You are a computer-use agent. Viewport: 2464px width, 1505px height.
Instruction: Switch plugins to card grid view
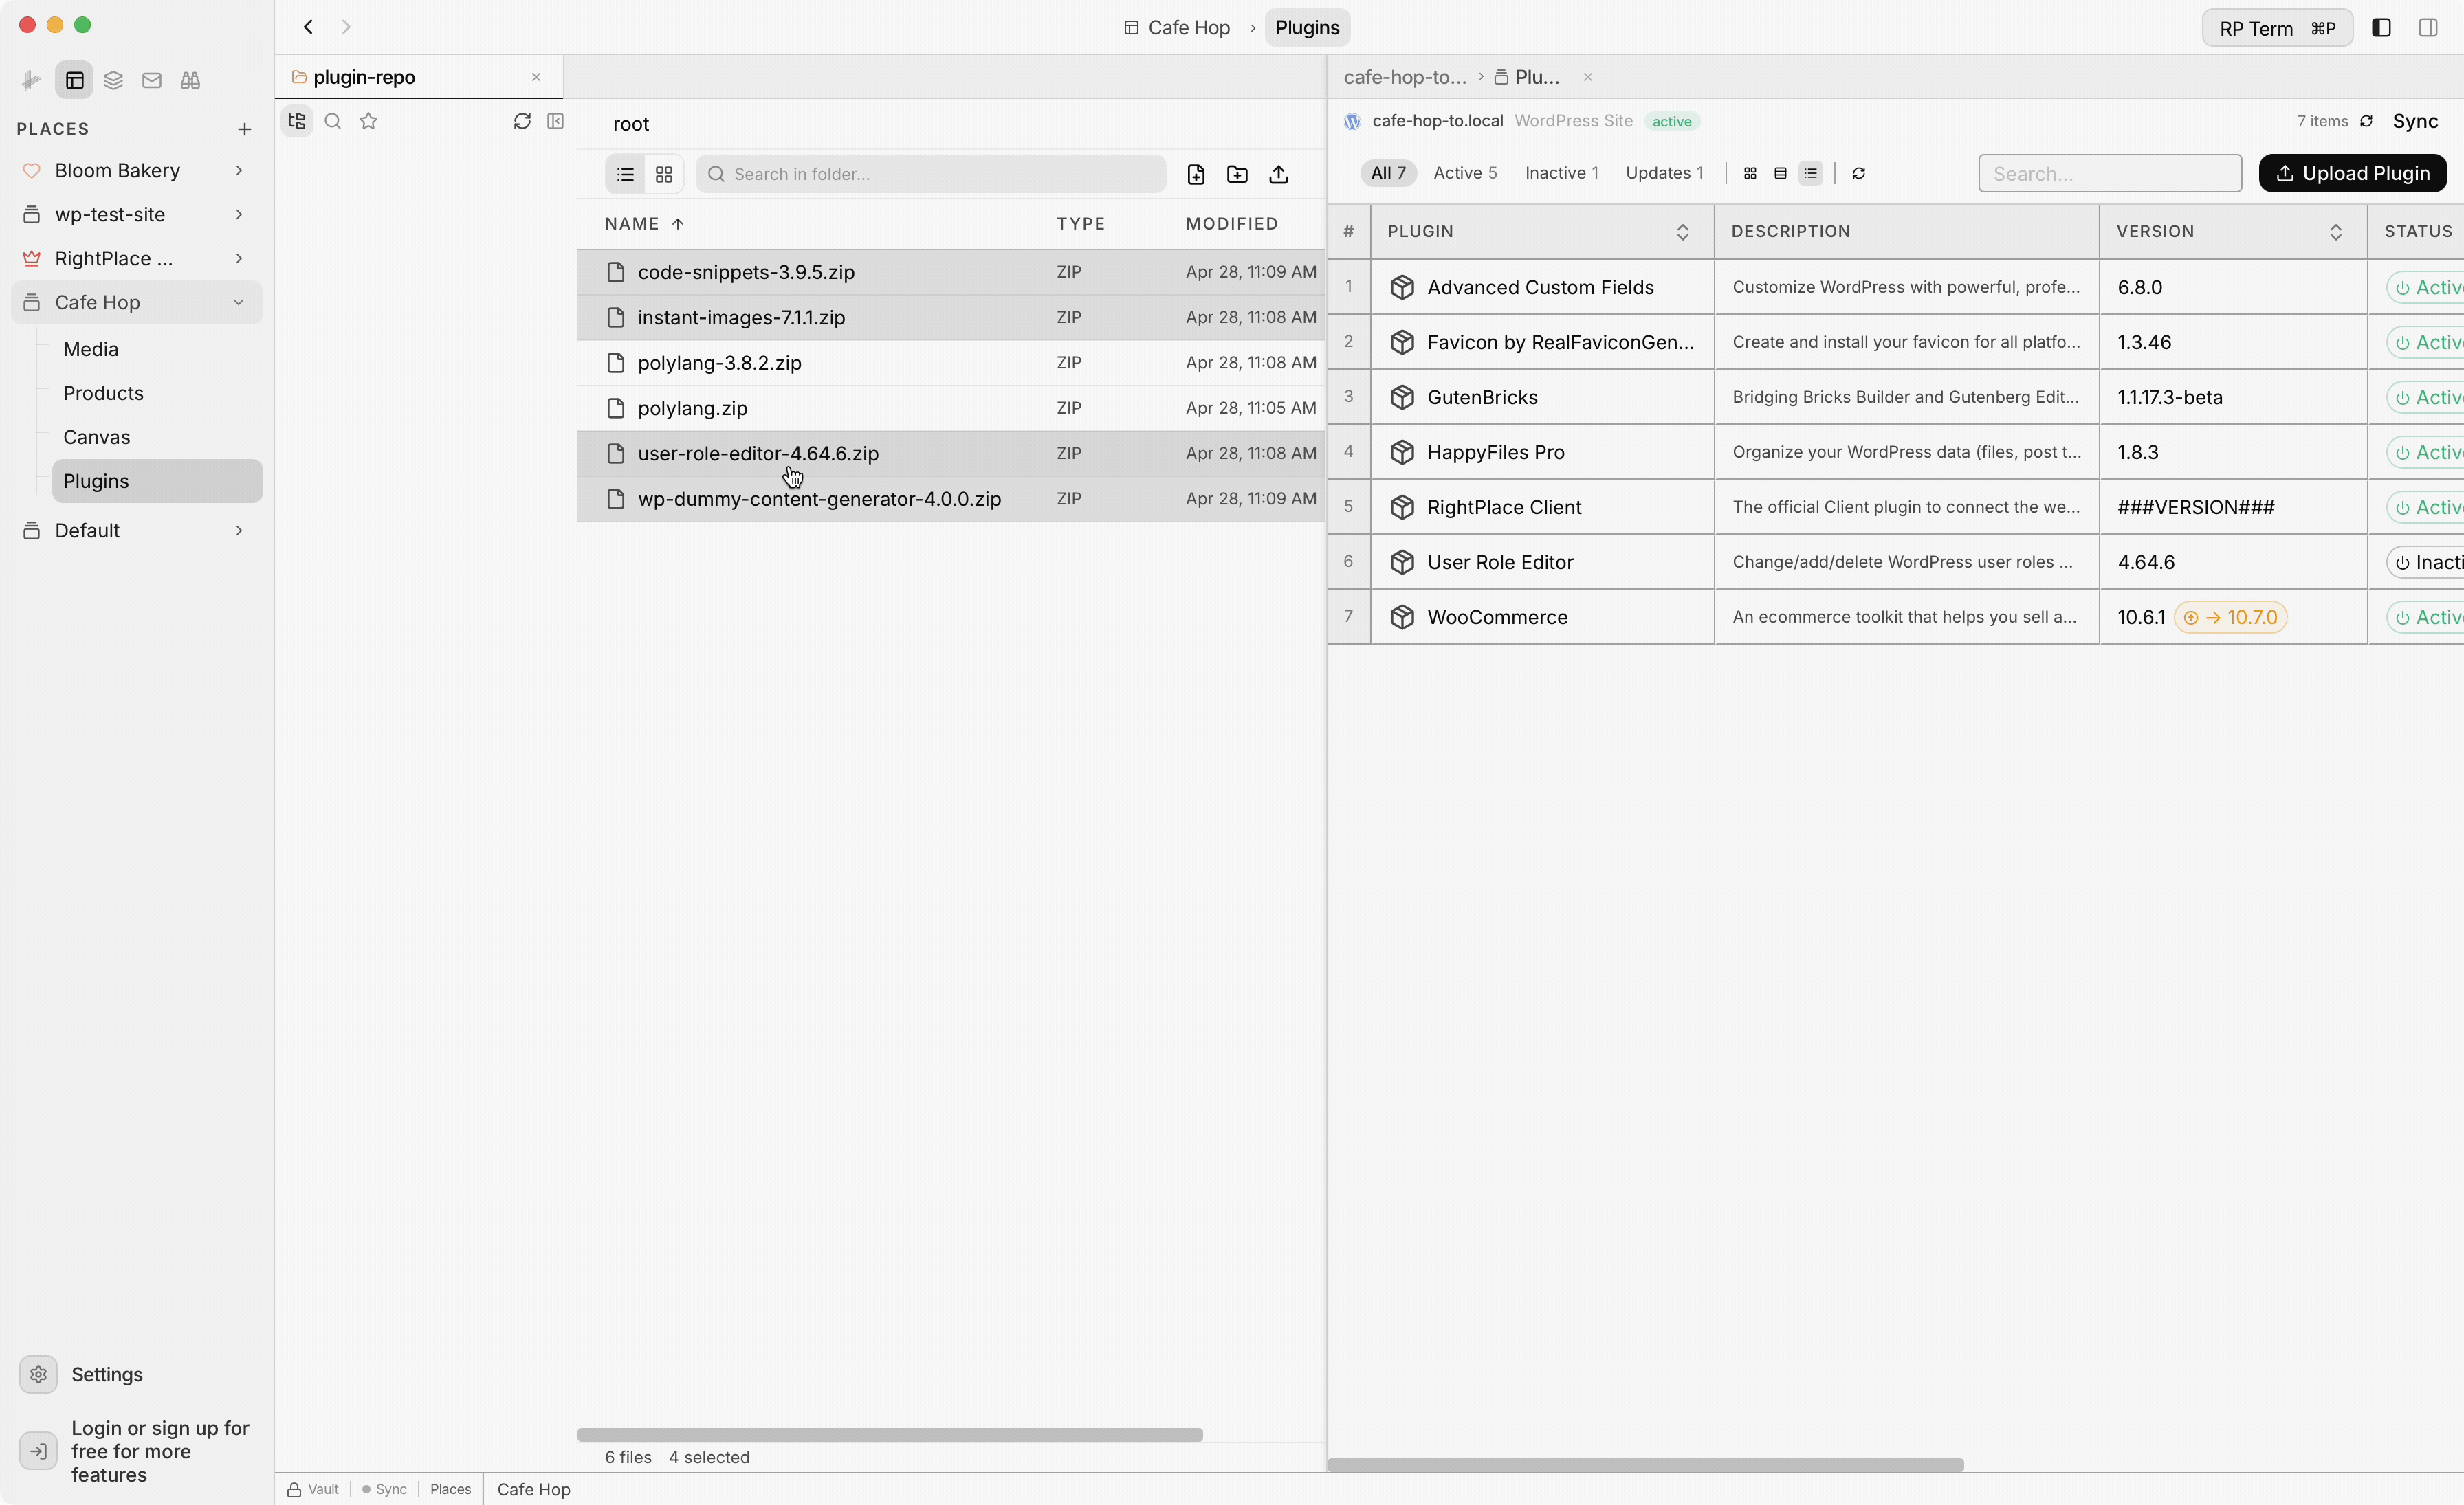click(x=1750, y=173)
